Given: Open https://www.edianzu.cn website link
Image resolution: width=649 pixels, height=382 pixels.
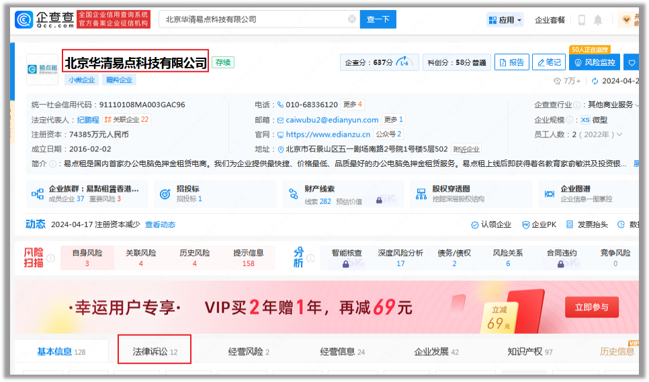Looking at the screenshot, I should pyautogui.click(x=328, y=135).
